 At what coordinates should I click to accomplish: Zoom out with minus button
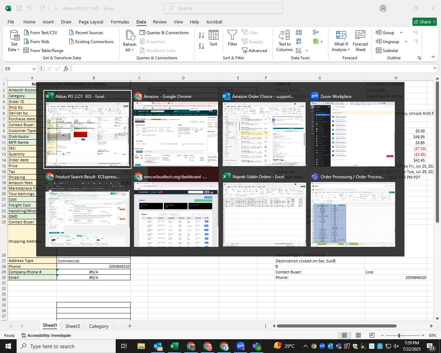click(382, 335)
